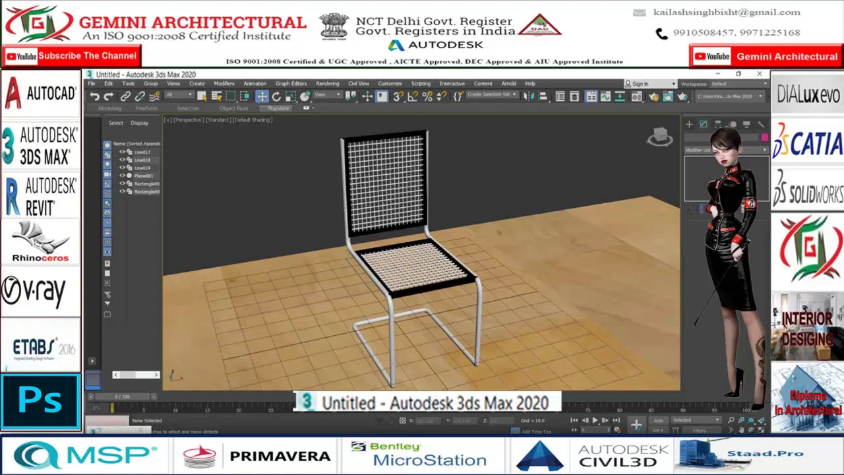Open the project path dropdown

pos(730,96)
